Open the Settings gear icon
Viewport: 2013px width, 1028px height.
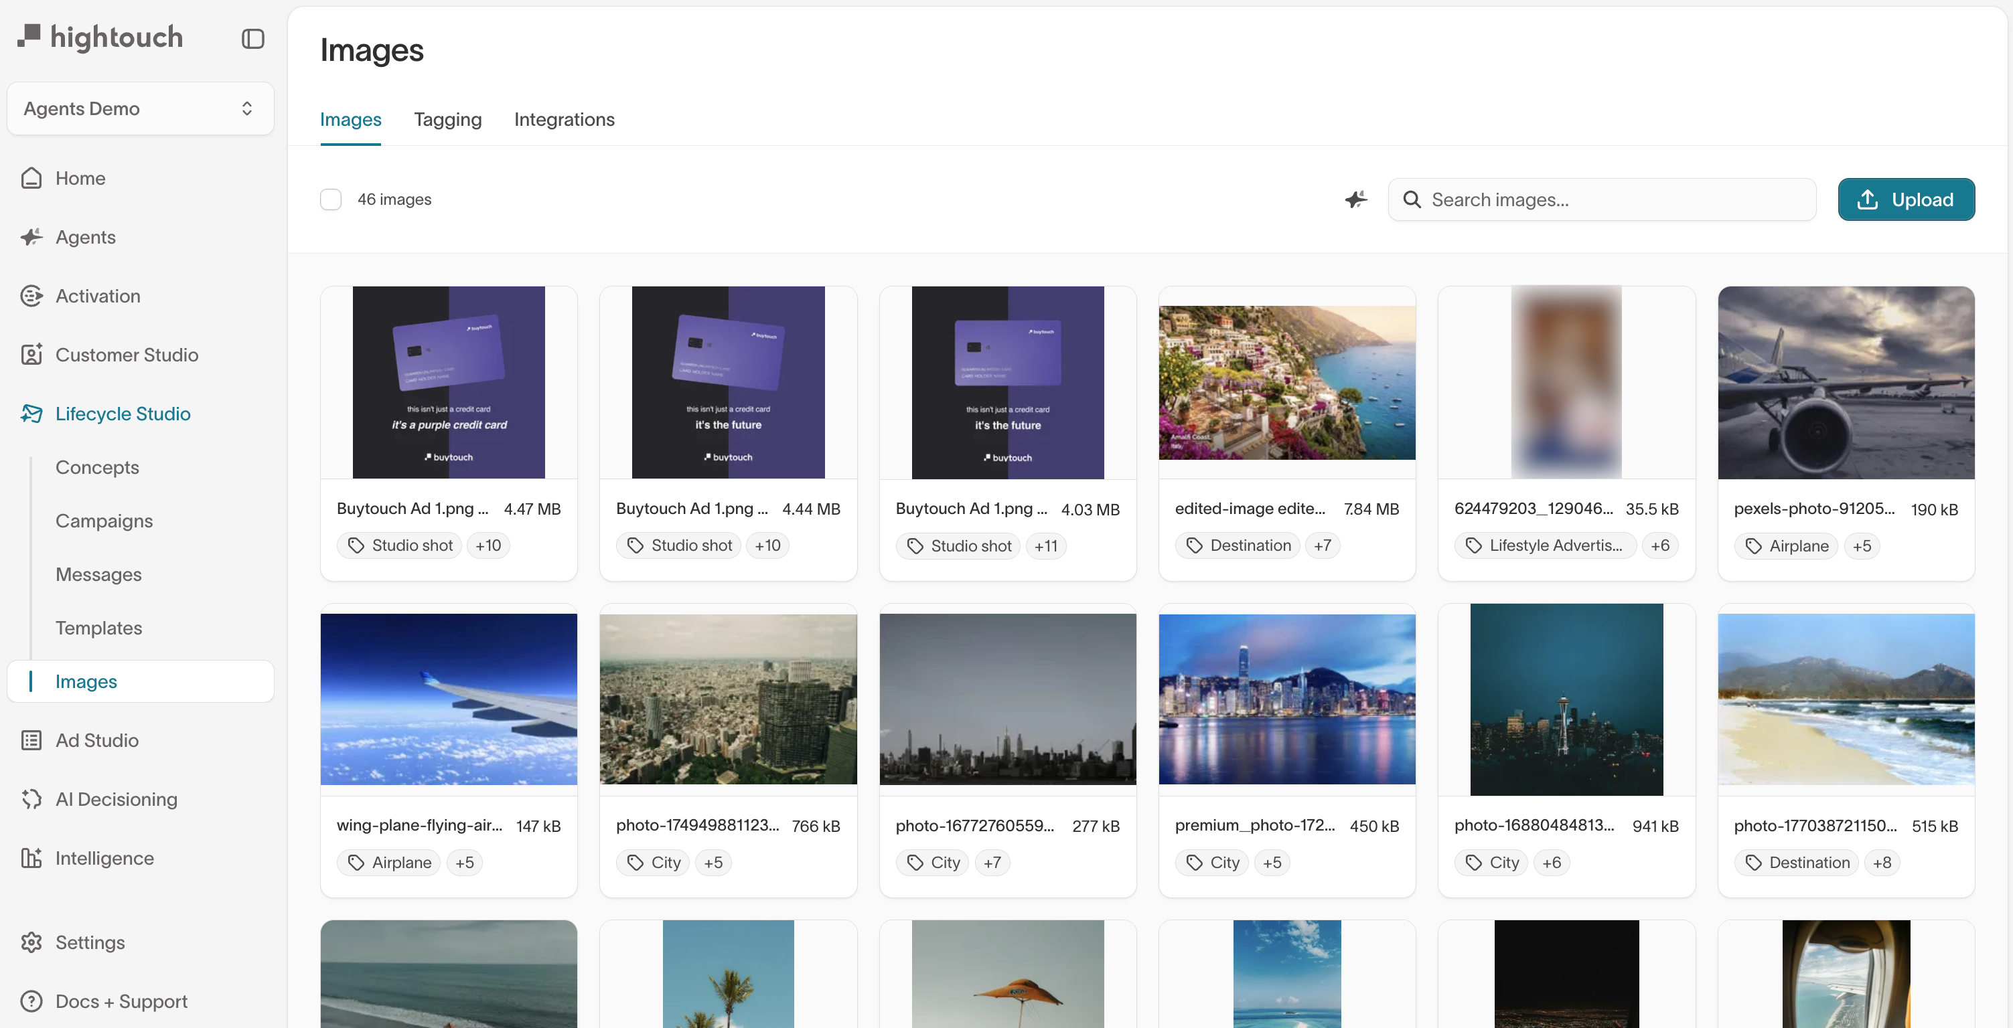pos(31,942)
